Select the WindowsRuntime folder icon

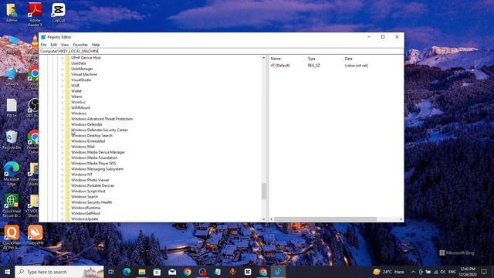[x=67, y=208]
